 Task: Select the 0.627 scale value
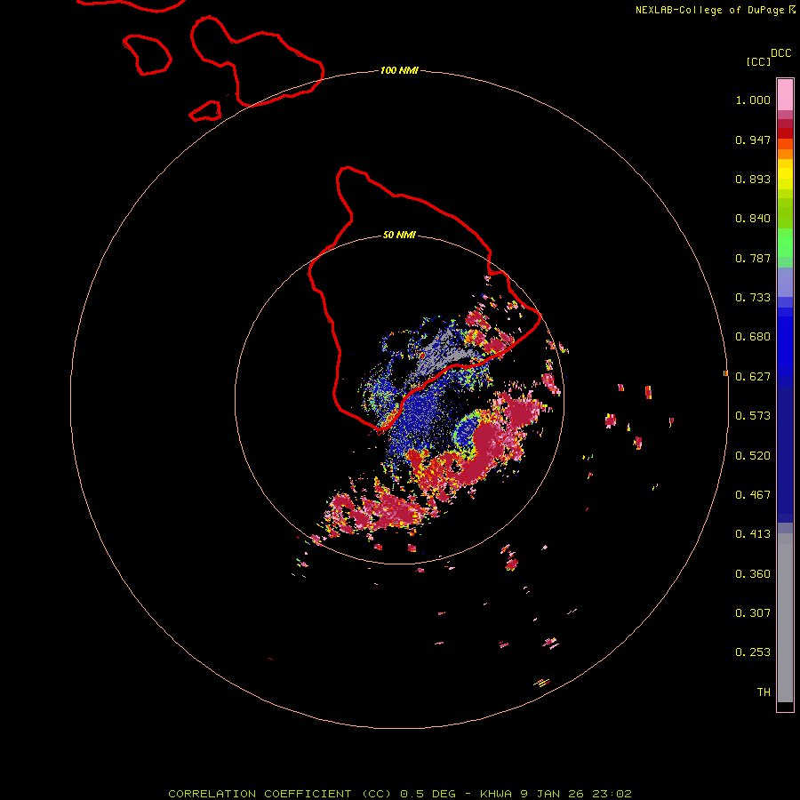point(753,377)
